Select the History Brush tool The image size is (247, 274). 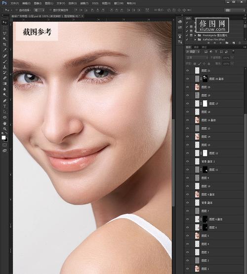coord(5,73)
